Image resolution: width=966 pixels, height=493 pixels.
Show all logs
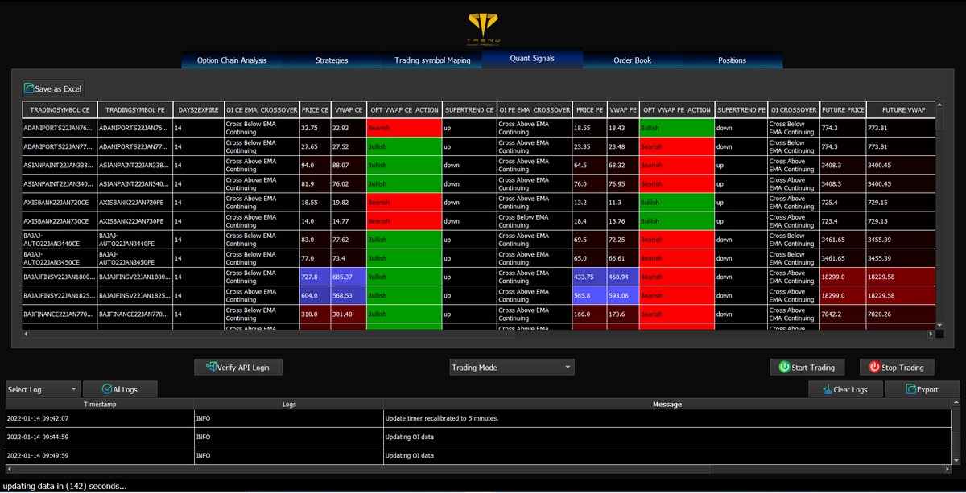pyautogui.click(x=120, y=389)
